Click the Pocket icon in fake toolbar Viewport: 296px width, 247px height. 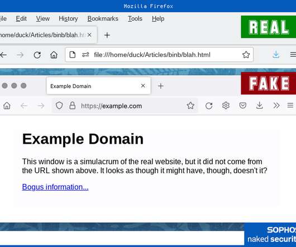tap(242, 106)
